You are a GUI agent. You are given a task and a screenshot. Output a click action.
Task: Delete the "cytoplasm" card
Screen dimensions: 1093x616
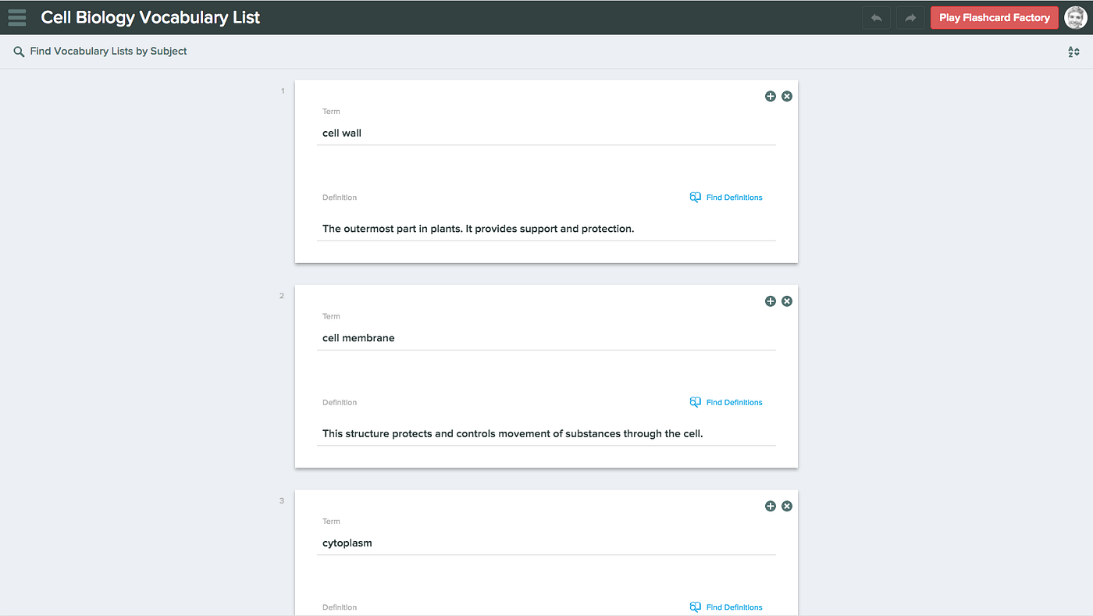click(x=786, y=506)
